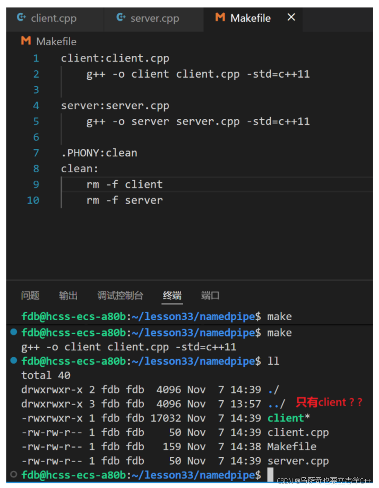
Task: Click the 159 file size of Makefile
Action: click(x=172, y=447)
